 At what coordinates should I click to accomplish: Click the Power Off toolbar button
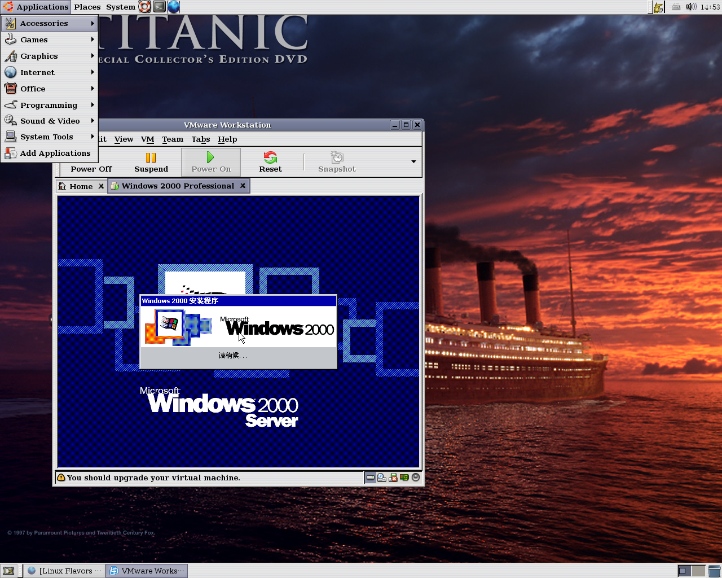tap(91, 169)
